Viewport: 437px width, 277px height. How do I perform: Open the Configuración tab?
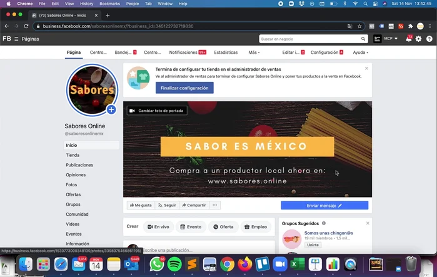[x=326, y=53]
